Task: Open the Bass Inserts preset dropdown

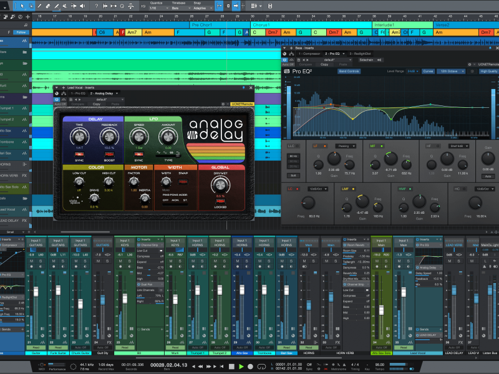Action: click(x=331, y=60)
